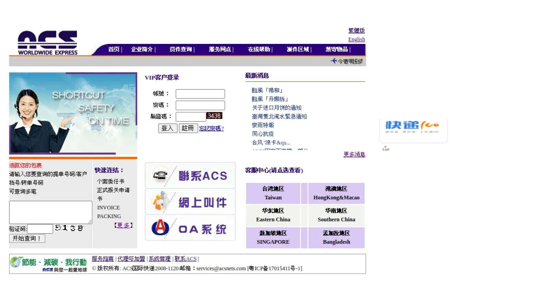Image resolution: width=549 pixels, height=297 pixels.
Task: Click the 忘記密碼 forgot password link
Action: click(x=211, y=129)
